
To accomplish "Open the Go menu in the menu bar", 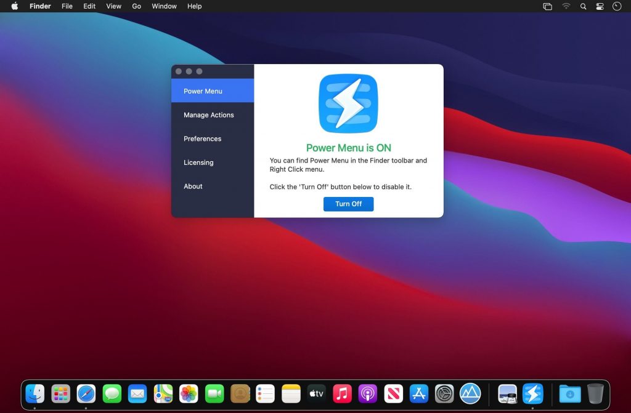I will (x=136, y=6).
